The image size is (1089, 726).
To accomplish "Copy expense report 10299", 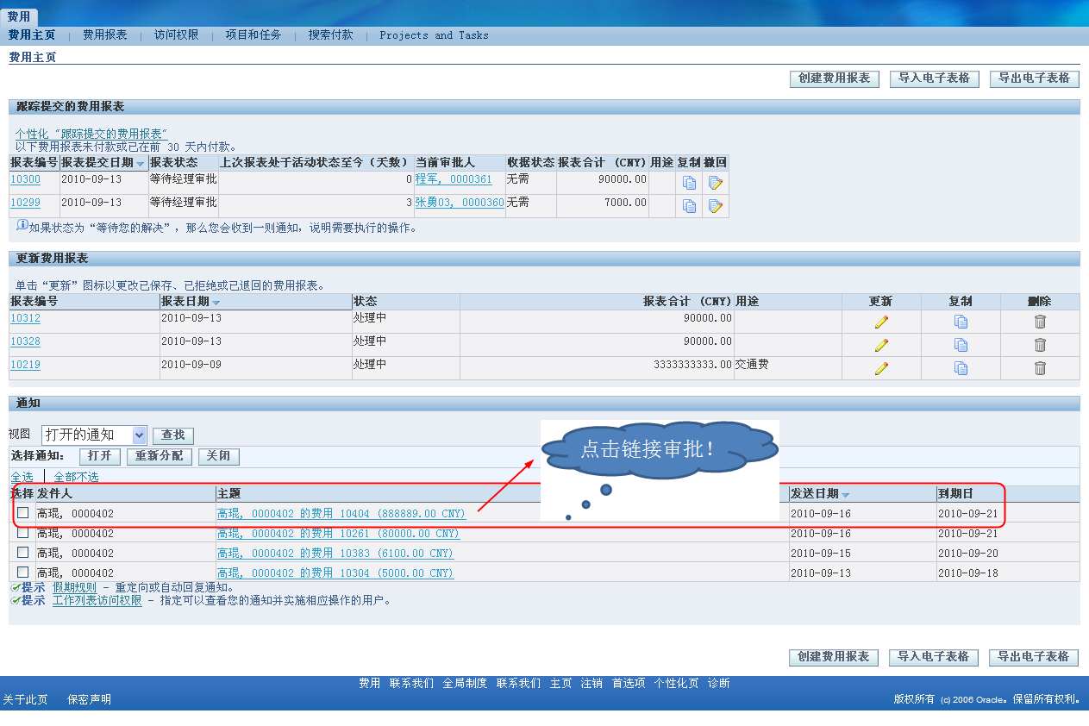I will (688, 205).
